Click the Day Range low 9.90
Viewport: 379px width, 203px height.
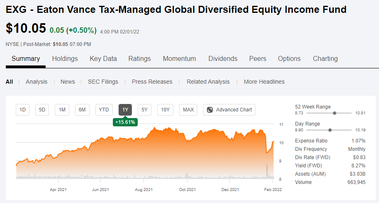click(299, 130)
